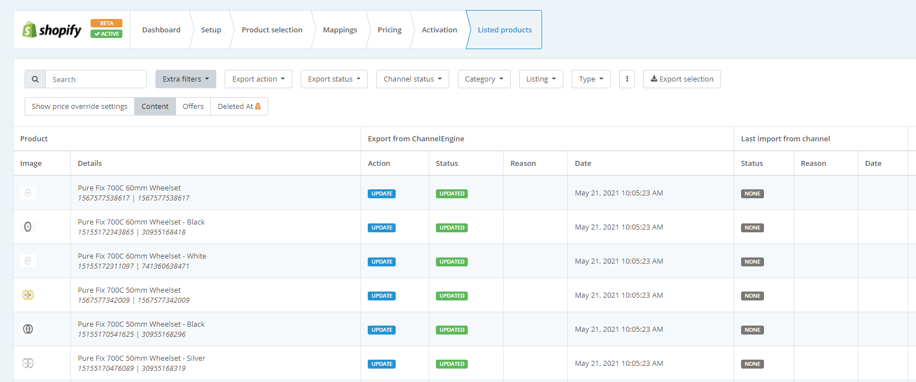Viewport: 916px width, 382px height.
Task: Open image thumbnail of 50mm Wheelset - Black
Action: click(28, 329)
